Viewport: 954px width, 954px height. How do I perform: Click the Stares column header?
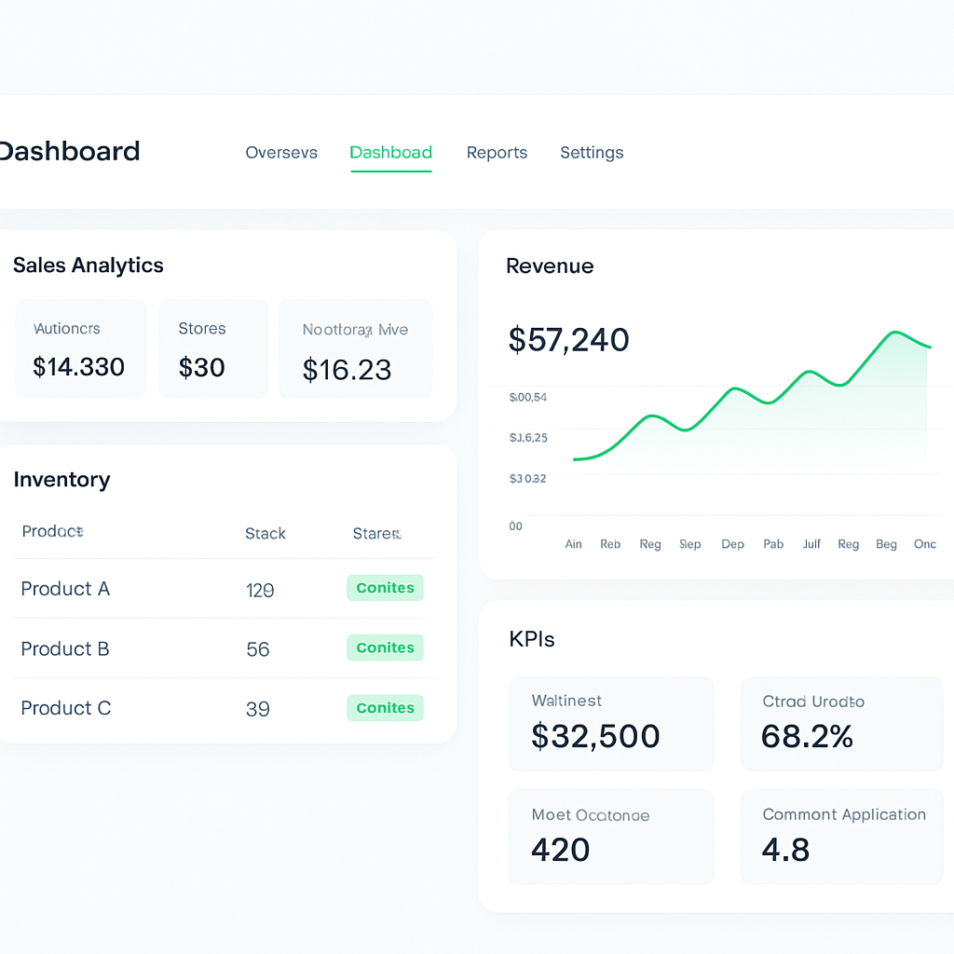click(x=376, y=534)
